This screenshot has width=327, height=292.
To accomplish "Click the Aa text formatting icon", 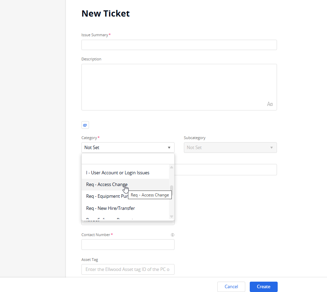I will 270,104.
